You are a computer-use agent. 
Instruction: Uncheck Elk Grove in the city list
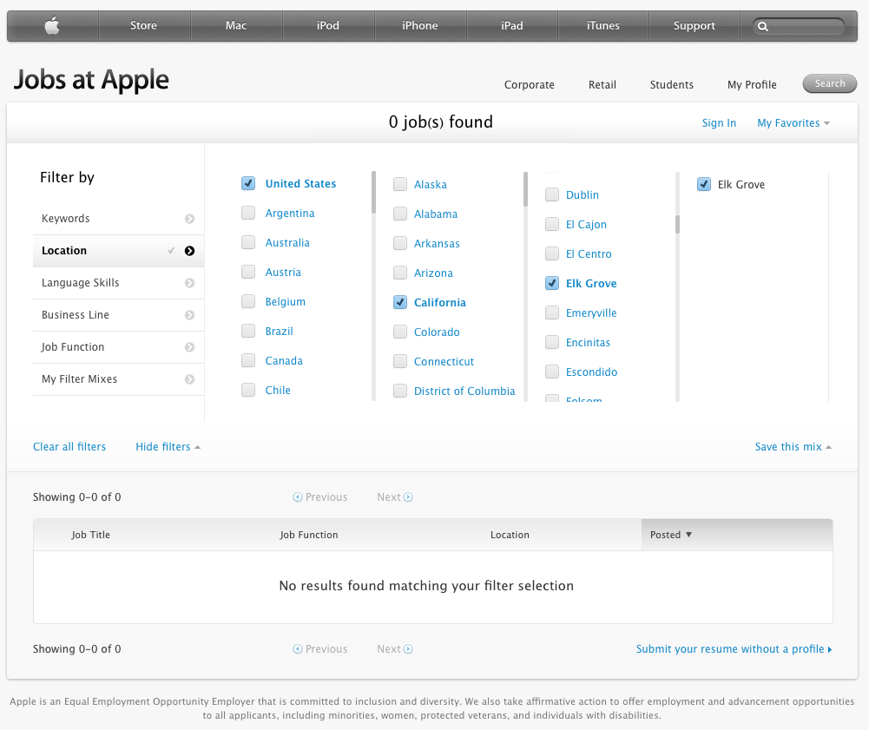coord(552,283)
